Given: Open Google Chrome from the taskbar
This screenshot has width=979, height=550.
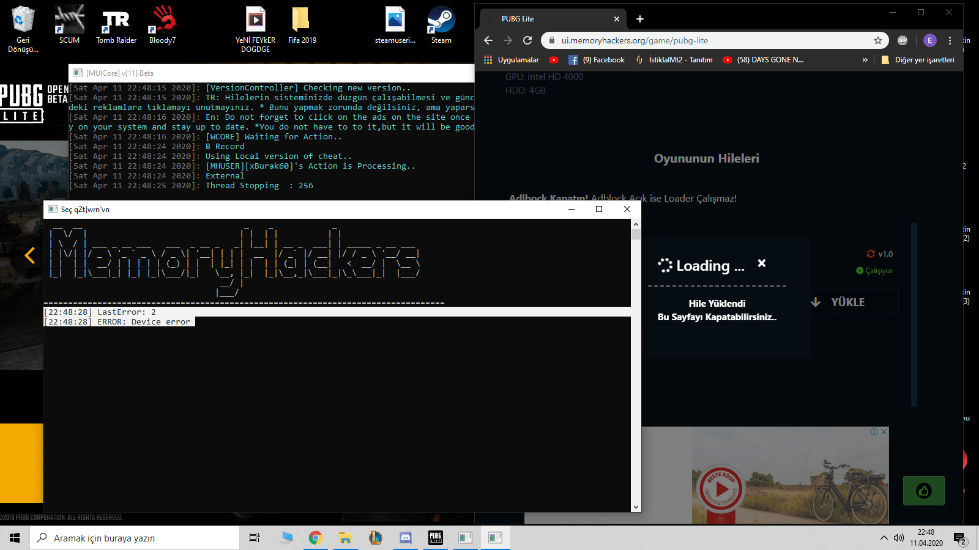Looking at the screenshot, I should (316, 538).
